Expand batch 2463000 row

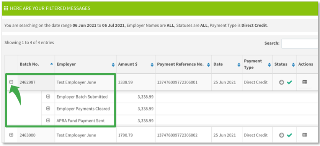pyautogui.click(x=11, y=135)
